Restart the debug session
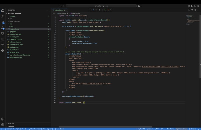Viewport: 201px width, 130px height. pyautogui.click(x=105, y=10)
